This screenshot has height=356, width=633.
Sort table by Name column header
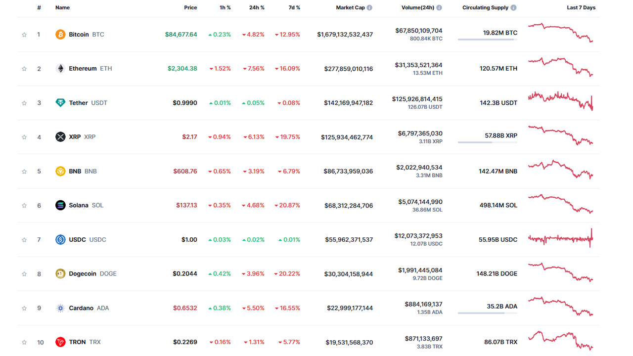click(62, 8)
